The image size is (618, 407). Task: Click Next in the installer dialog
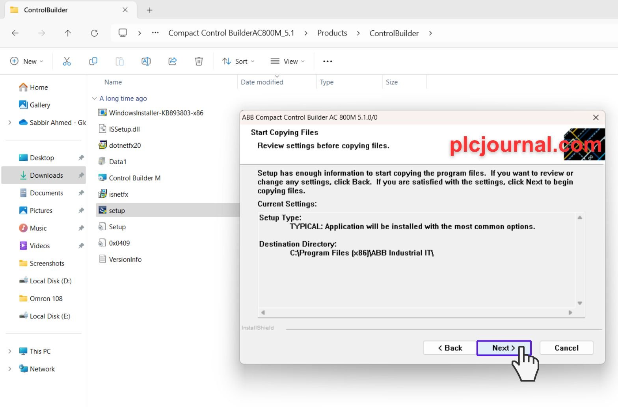tap(504, 348)
